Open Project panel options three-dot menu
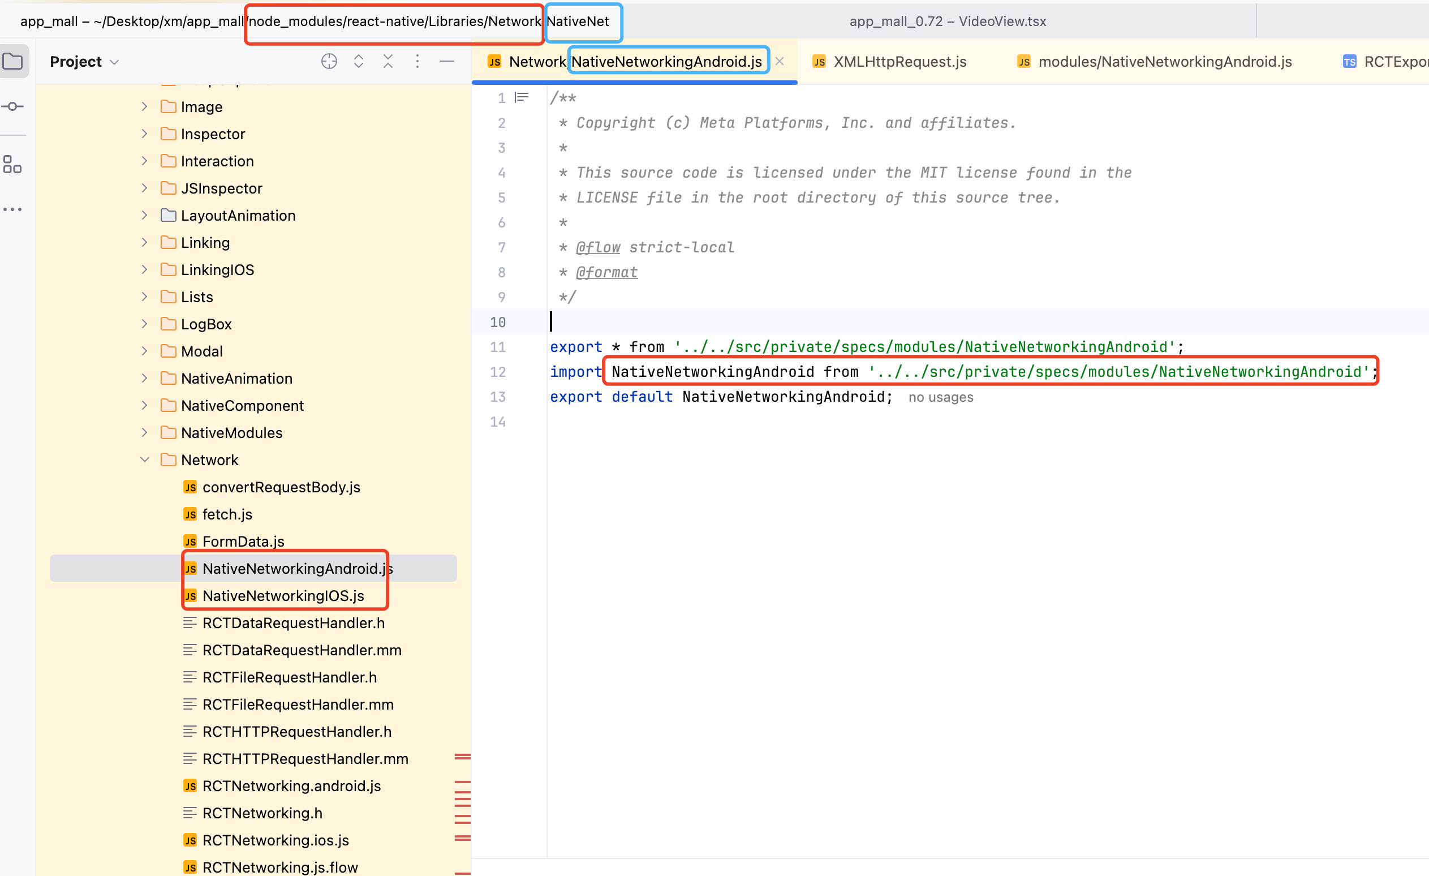The height and width of the screenshot is (876, 1429). [x=417, y=61]
